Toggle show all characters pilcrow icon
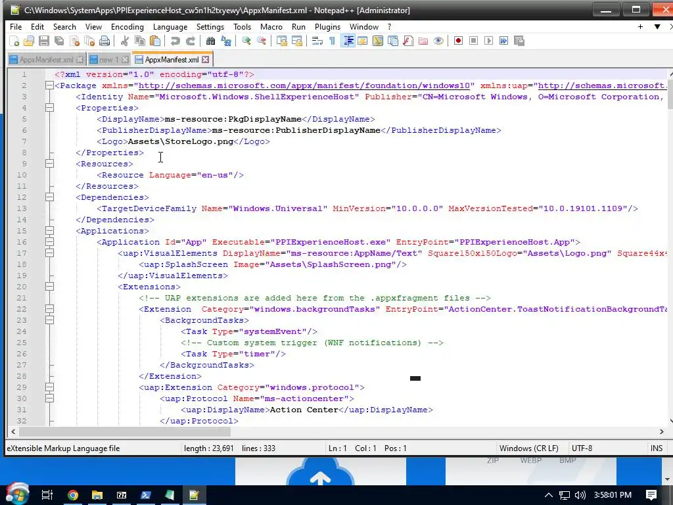Viewport: 673px width, 505px height. (x=332, y=41)
